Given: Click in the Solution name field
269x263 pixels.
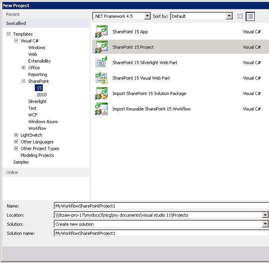Looking at the screenshot, I should (x=161, y=233).
